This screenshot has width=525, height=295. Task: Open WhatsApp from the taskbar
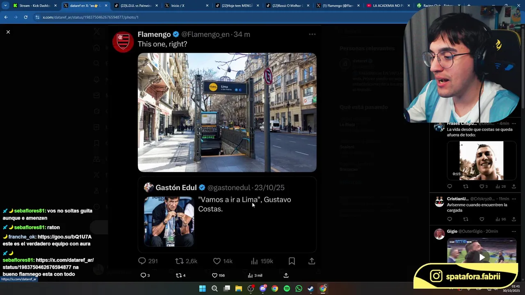(299, 288)
